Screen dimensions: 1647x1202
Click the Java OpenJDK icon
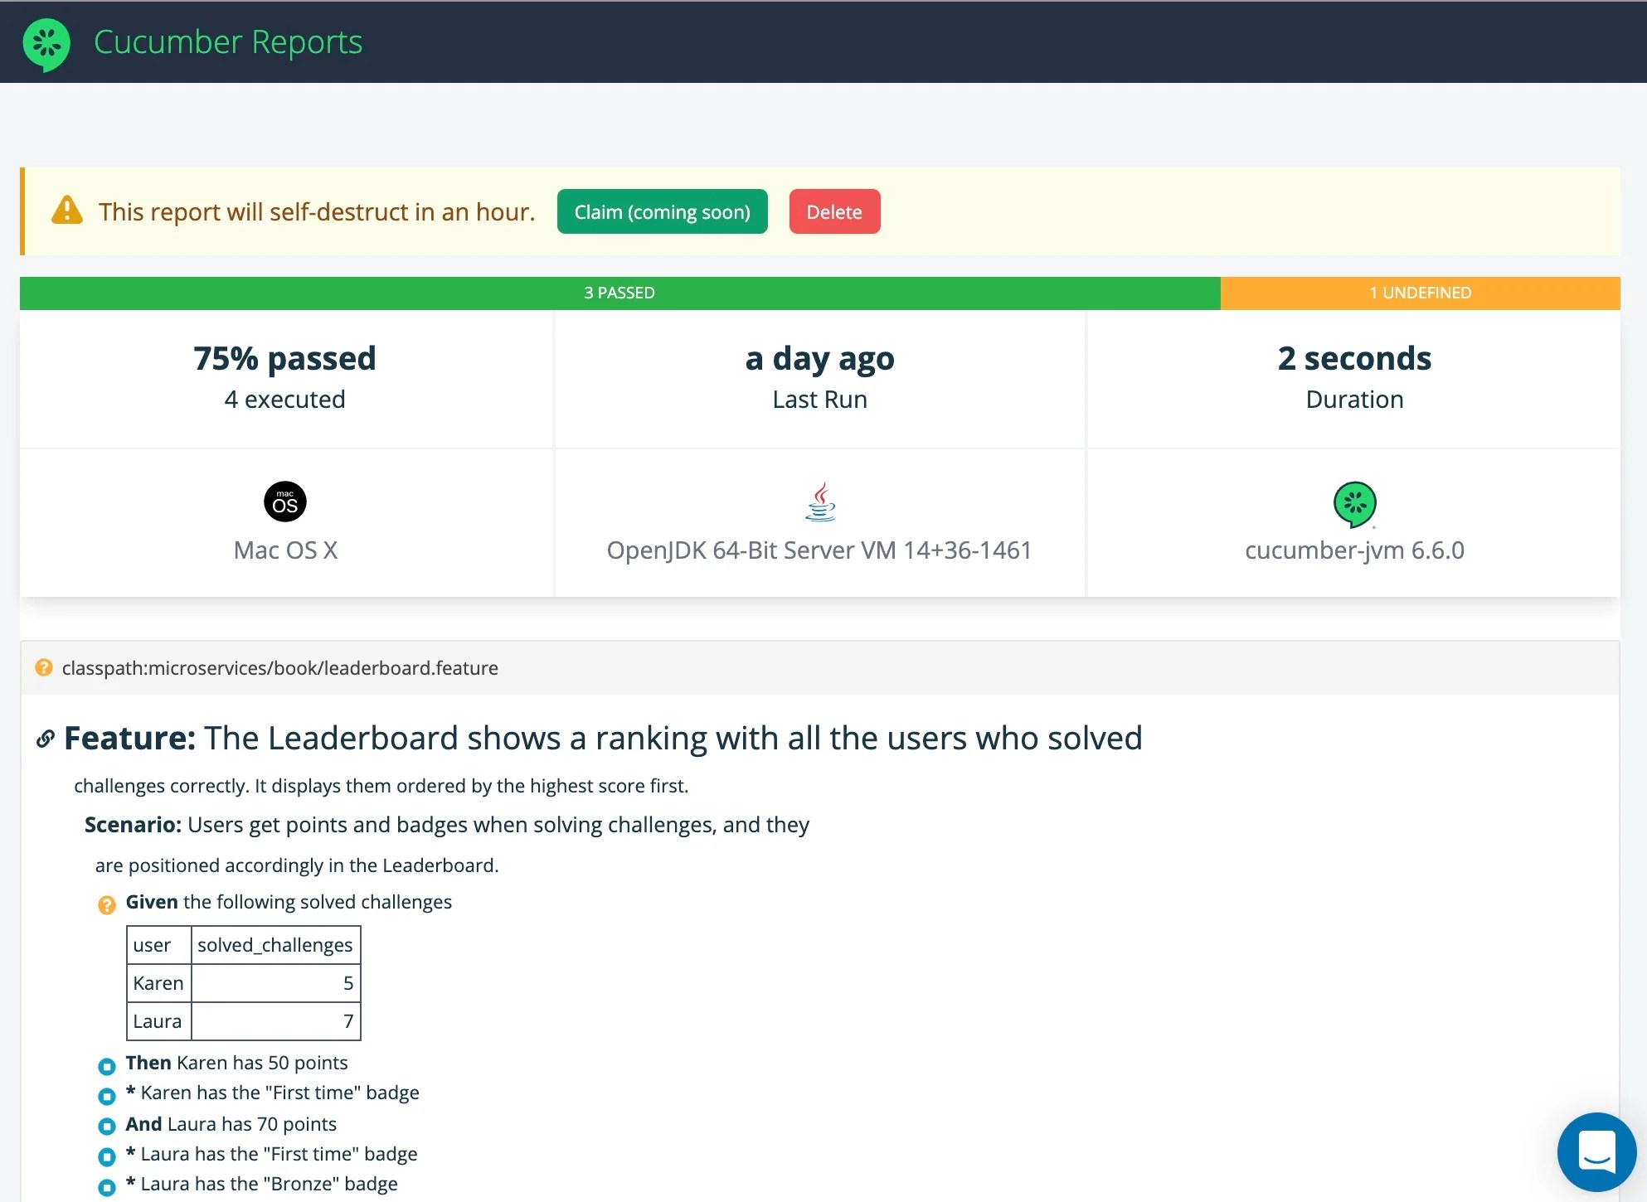pyautogui.click(x=820, y=502)
